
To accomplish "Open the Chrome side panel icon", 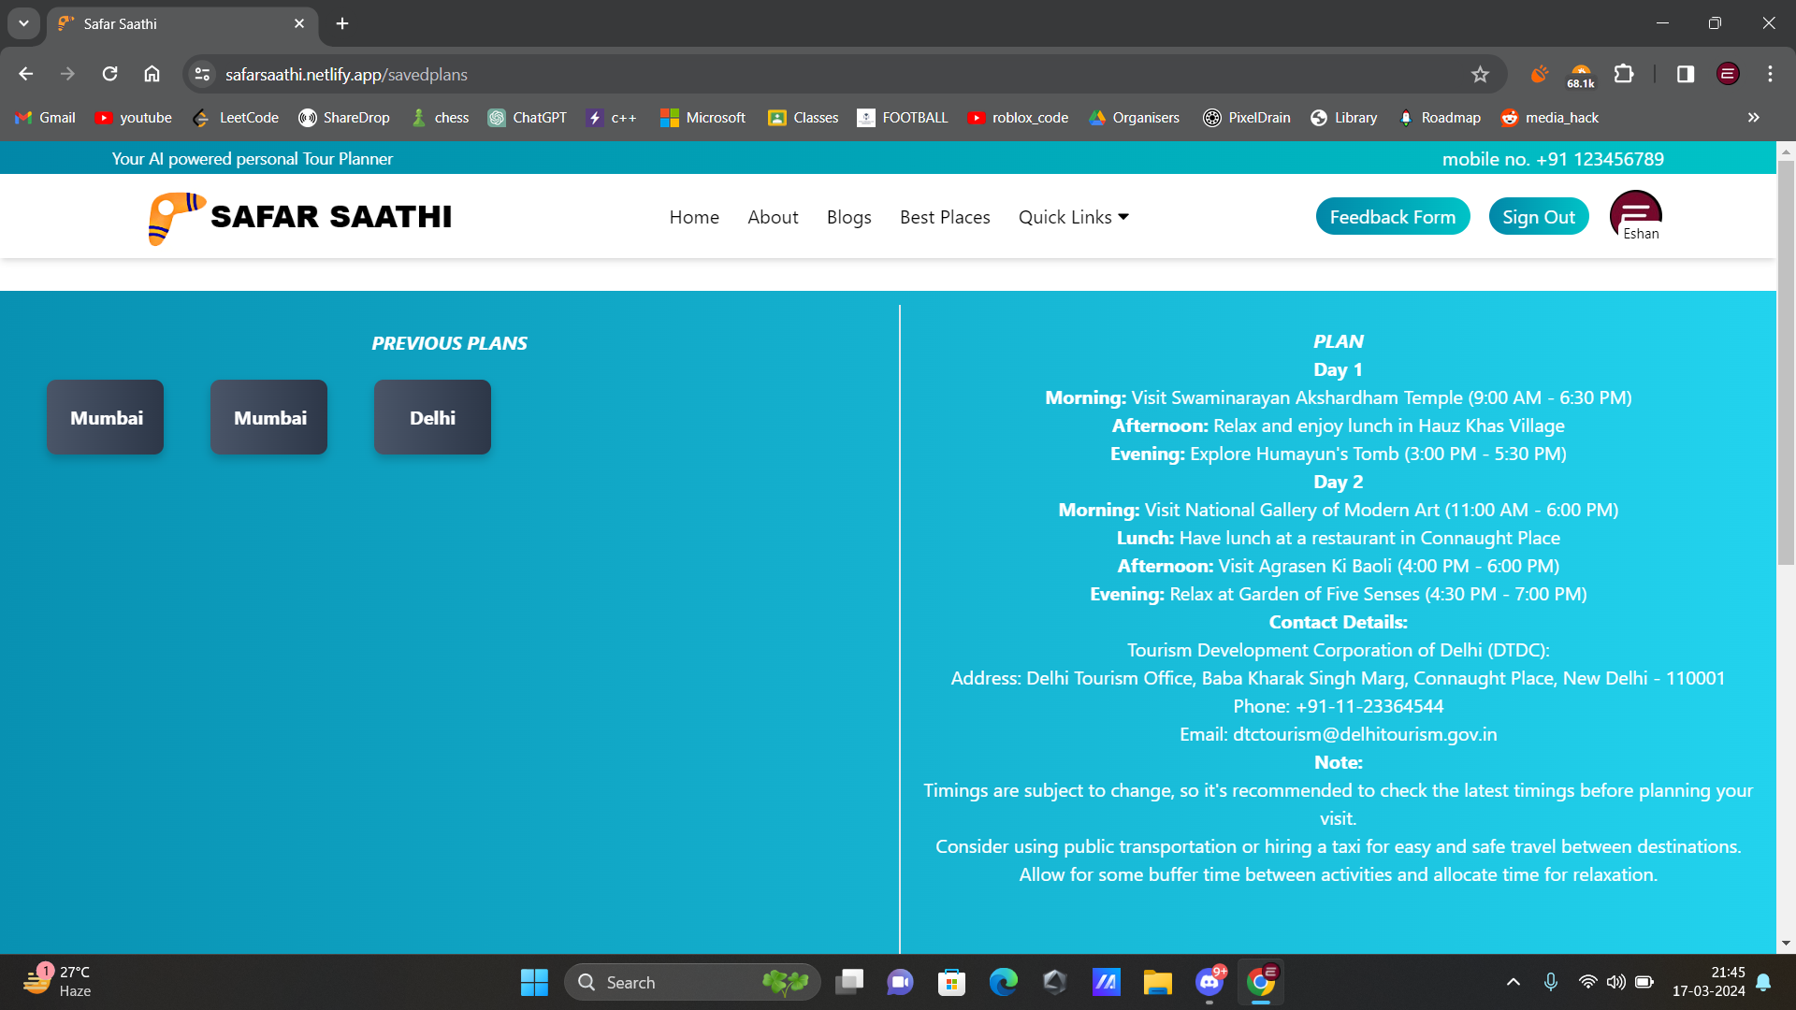I will pyautogui.click(x=1686, y=75).
